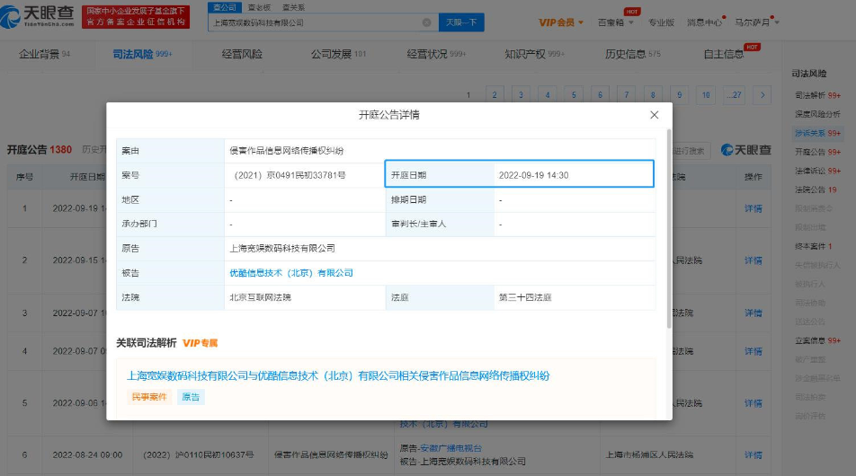Open 深度风险分析 in right sidebar

click(817, 114)
